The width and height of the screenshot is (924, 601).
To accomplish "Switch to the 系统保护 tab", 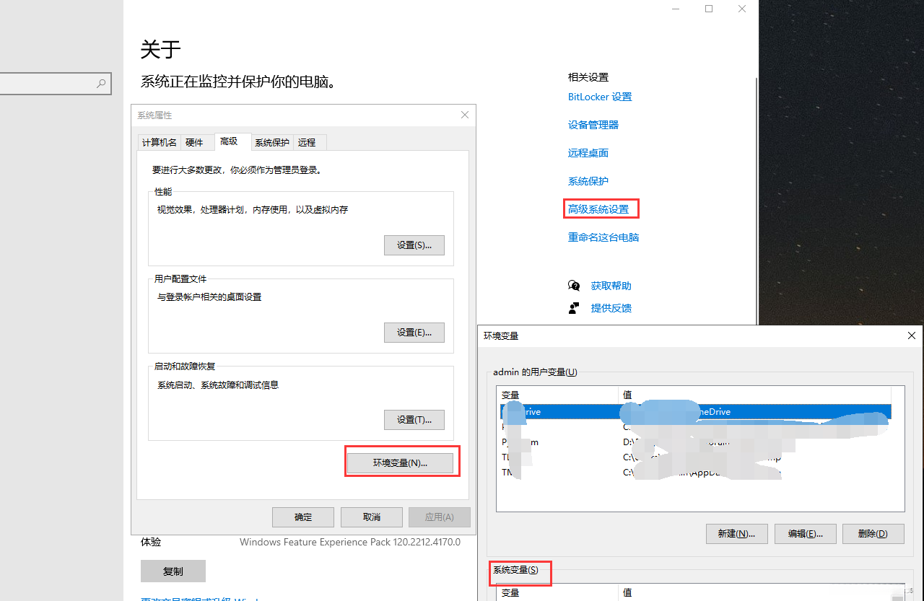I will click(x=272, y=142).
